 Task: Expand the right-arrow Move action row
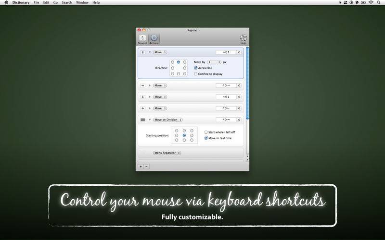(150, 85)
